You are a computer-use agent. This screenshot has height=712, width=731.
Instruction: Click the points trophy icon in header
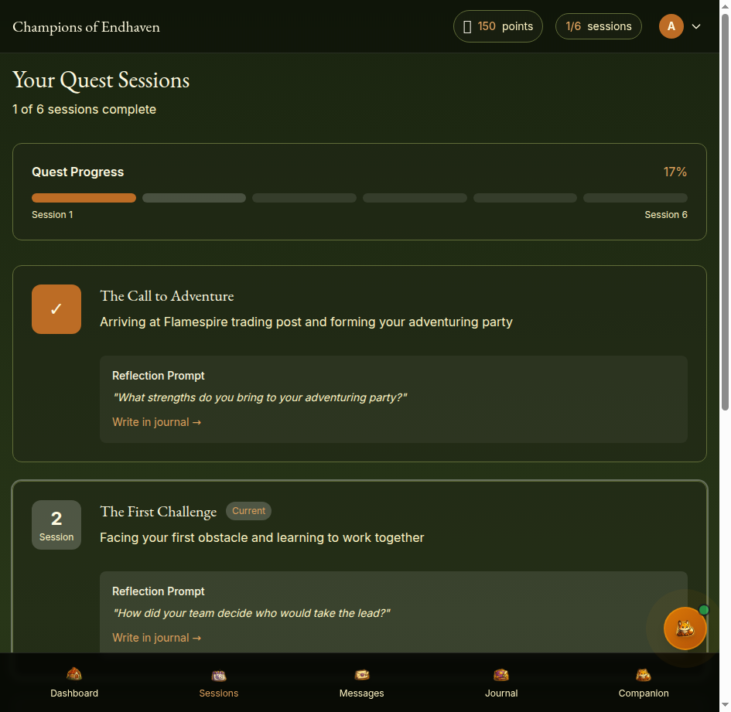467,26
